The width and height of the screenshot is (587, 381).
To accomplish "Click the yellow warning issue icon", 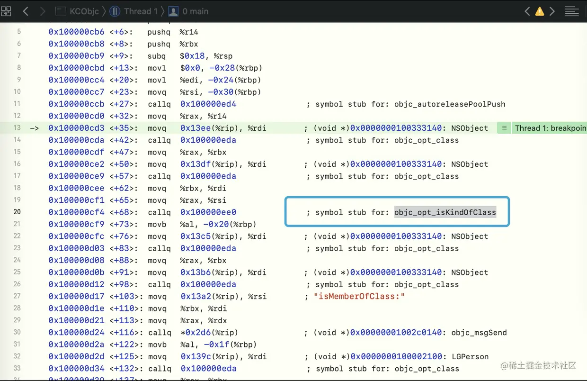I will coord(540,11).
